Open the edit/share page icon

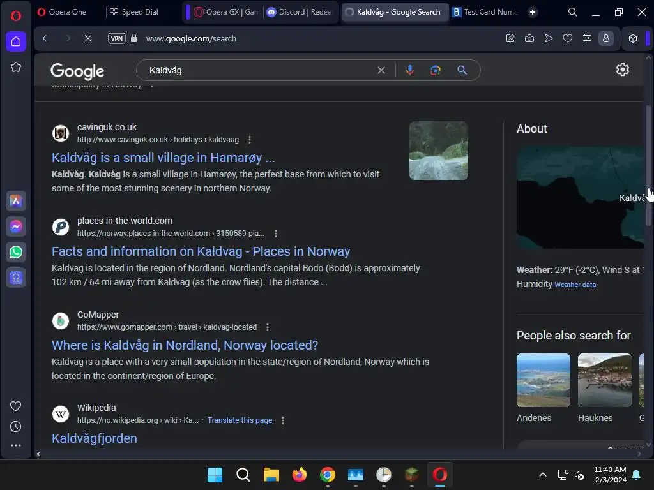(x=510, y=38)
